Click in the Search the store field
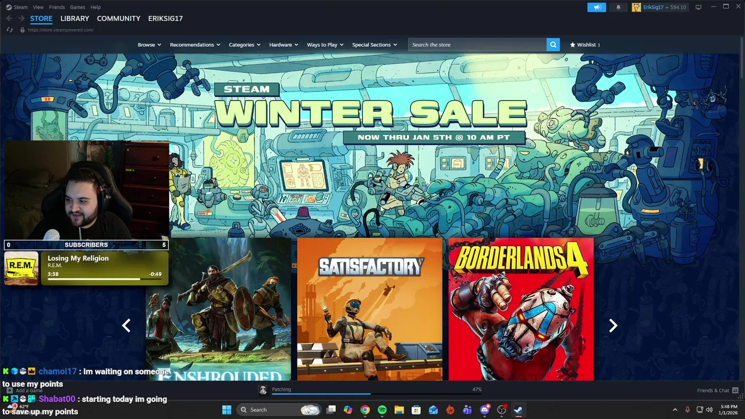 click(x=477, y=44)
